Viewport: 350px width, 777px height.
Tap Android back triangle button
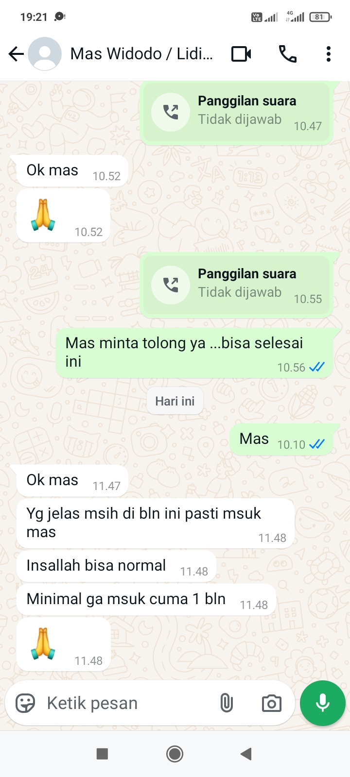tap(246, 754)
